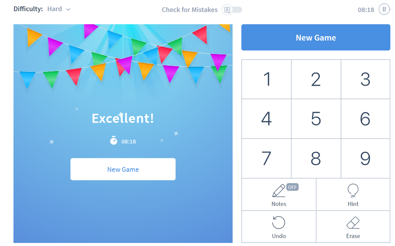The image size is (395, 246).
Task: Click the Excellent! heading
Action: (x=123, y=118)
